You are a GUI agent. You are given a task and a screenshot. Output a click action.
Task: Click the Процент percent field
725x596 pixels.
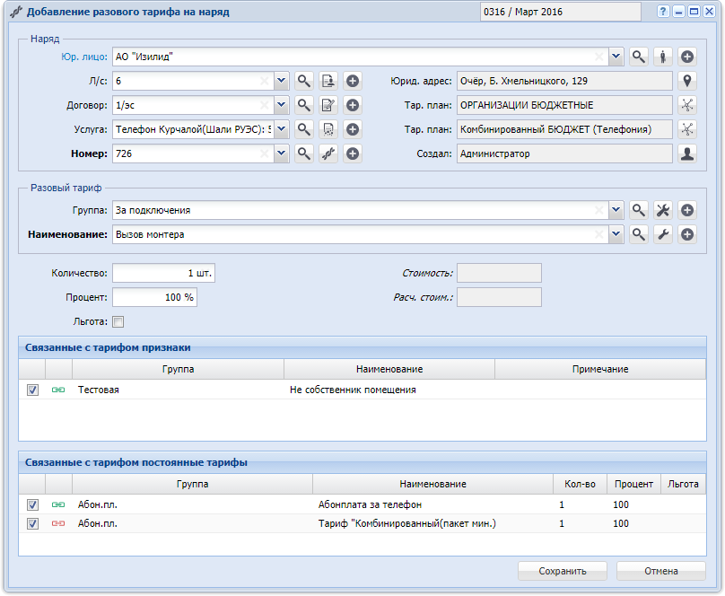155,297
